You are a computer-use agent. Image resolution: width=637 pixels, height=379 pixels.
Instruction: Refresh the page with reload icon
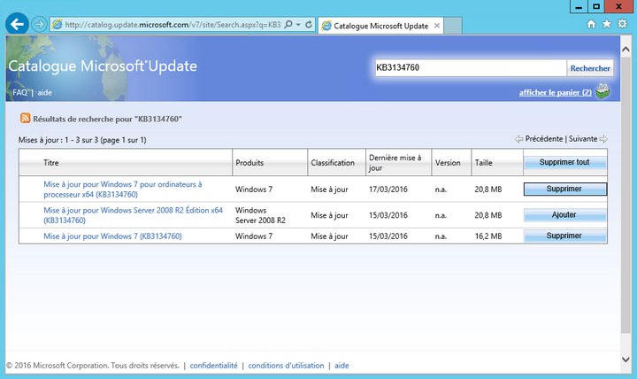coord(309,25)
